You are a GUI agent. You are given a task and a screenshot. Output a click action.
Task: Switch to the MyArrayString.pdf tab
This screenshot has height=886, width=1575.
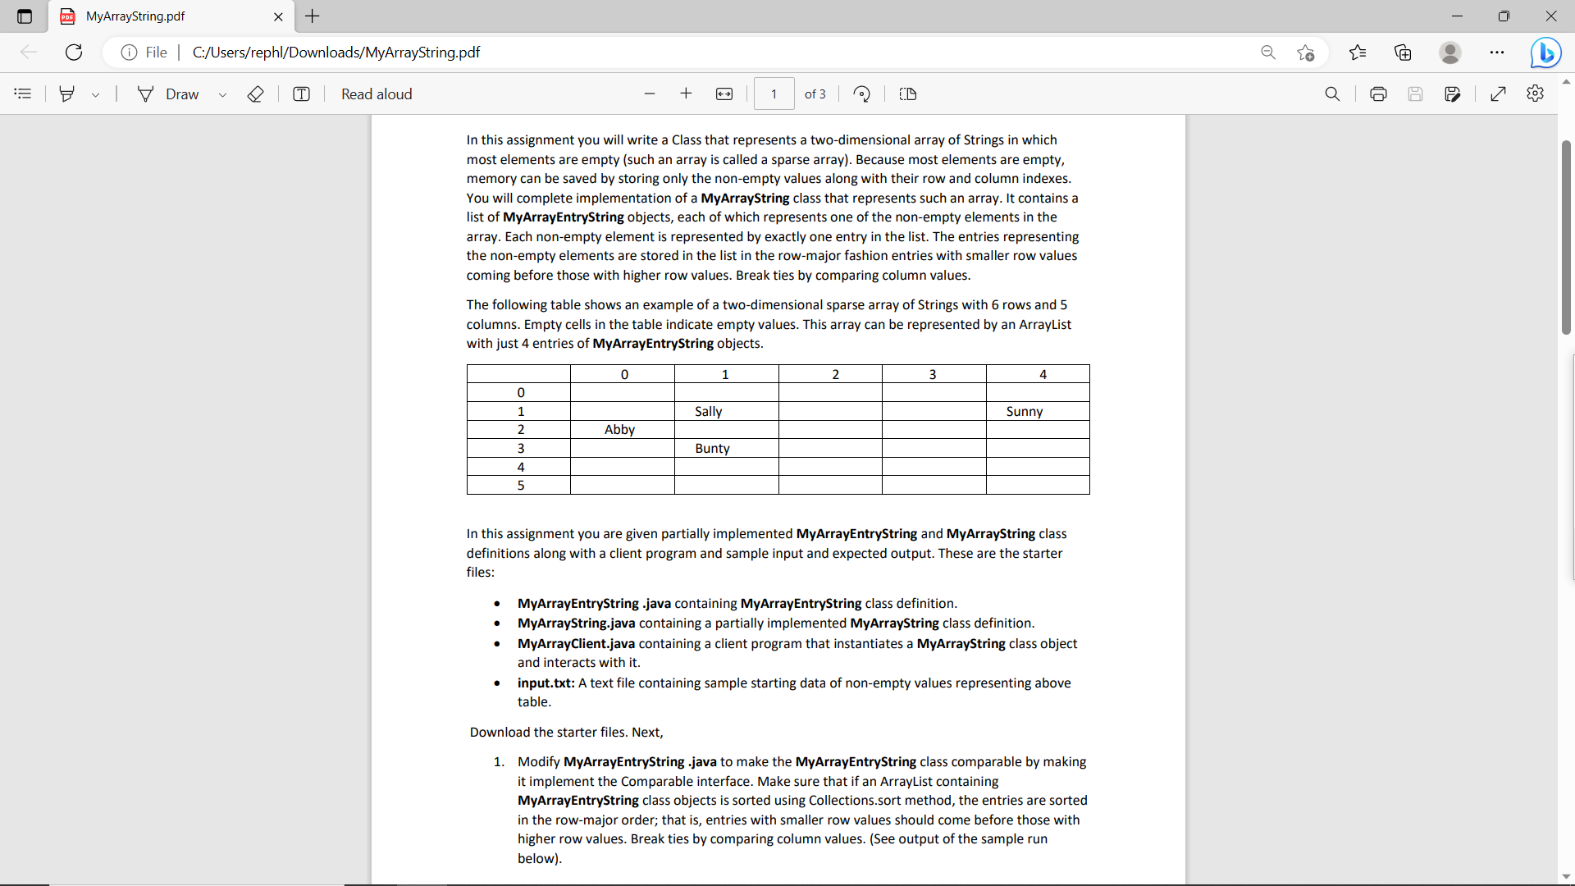point(148,16)
